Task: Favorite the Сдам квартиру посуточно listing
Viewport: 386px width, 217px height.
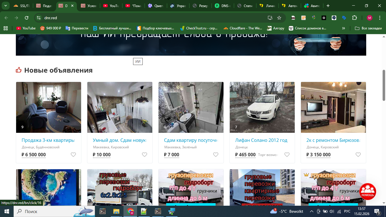Action: 216,155
